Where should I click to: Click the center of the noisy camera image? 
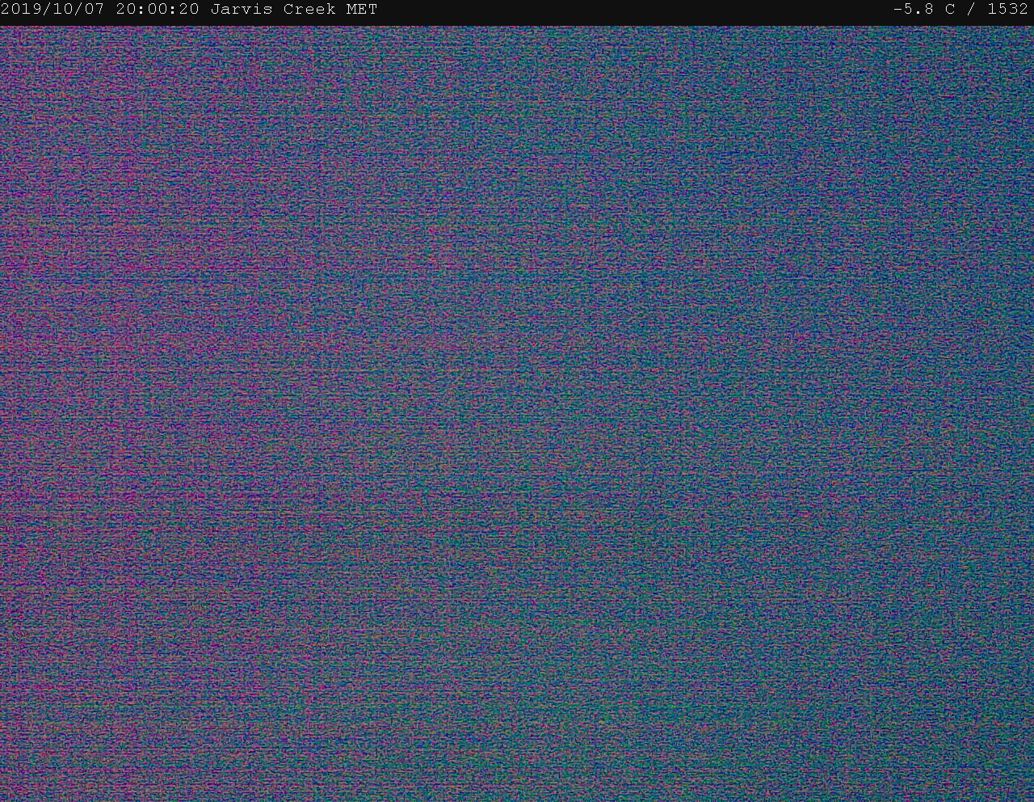[x=517, y=414]
